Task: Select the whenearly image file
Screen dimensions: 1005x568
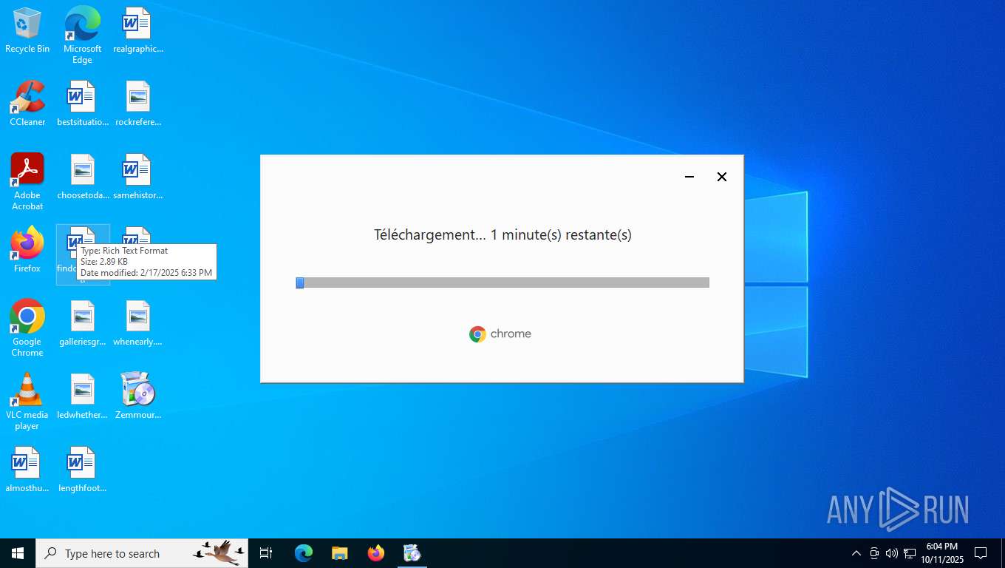Action: click(137, 323)
